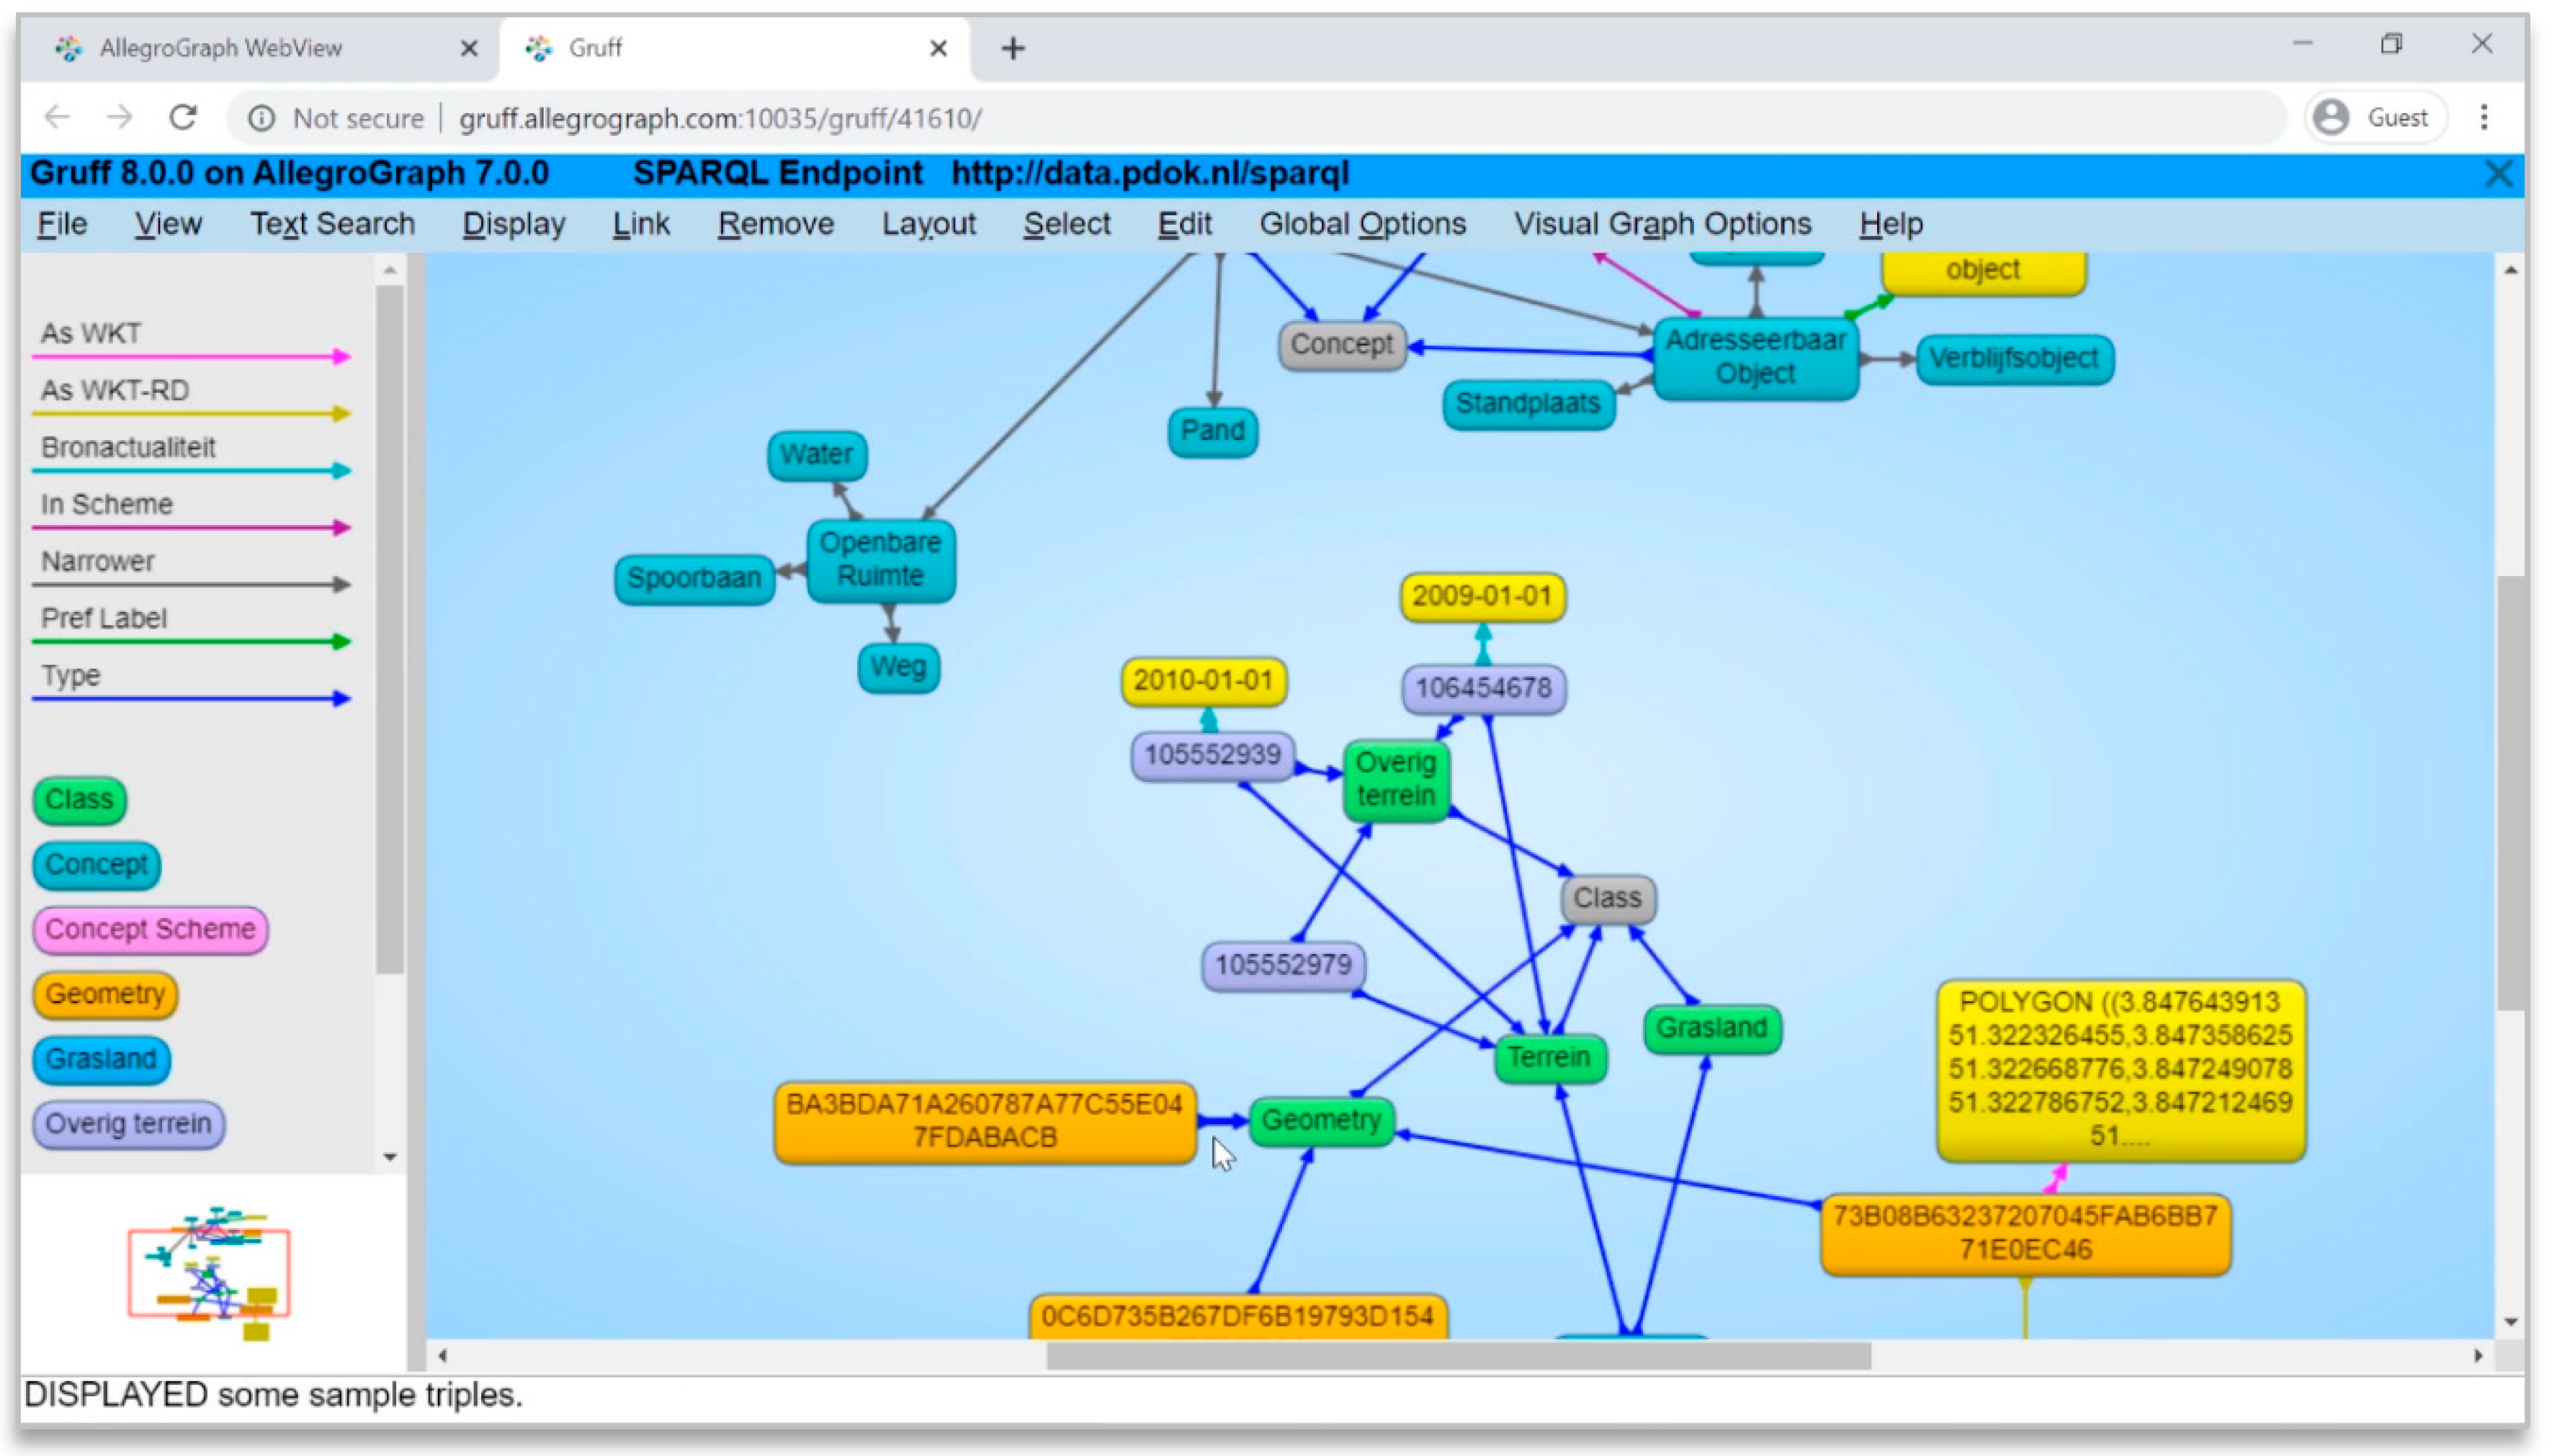Open the Global Options menu
The image size is (2552, 1456).
click(1362, 224)
